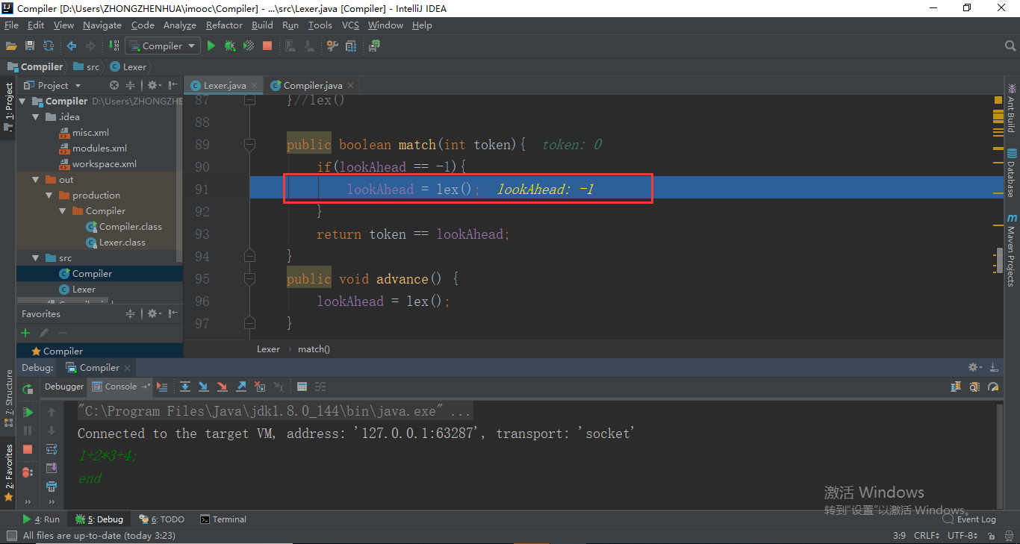This screenshot has width=1020, height=544.
Task: Run Compiler with coverage icon
Action: point(249,46)
